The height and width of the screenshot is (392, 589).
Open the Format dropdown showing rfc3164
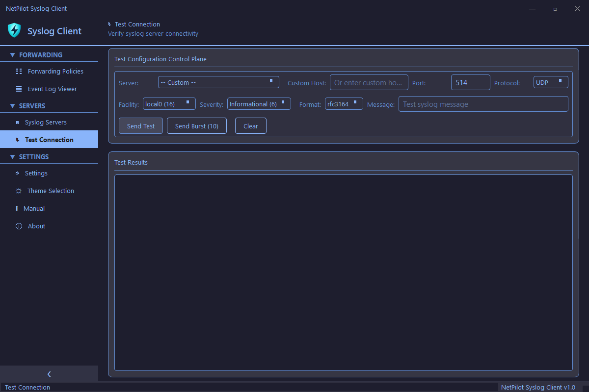click(344, 103)
